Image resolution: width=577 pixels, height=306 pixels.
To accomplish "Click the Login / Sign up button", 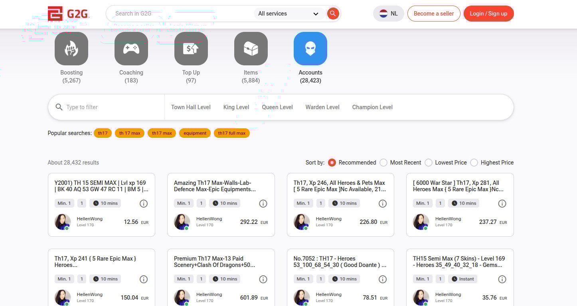I will tap(488, 14).
